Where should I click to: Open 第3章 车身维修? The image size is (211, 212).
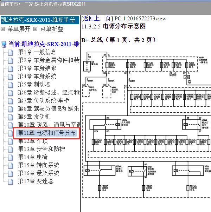coord(37,68)
